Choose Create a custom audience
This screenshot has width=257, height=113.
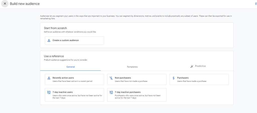[66, 40]
